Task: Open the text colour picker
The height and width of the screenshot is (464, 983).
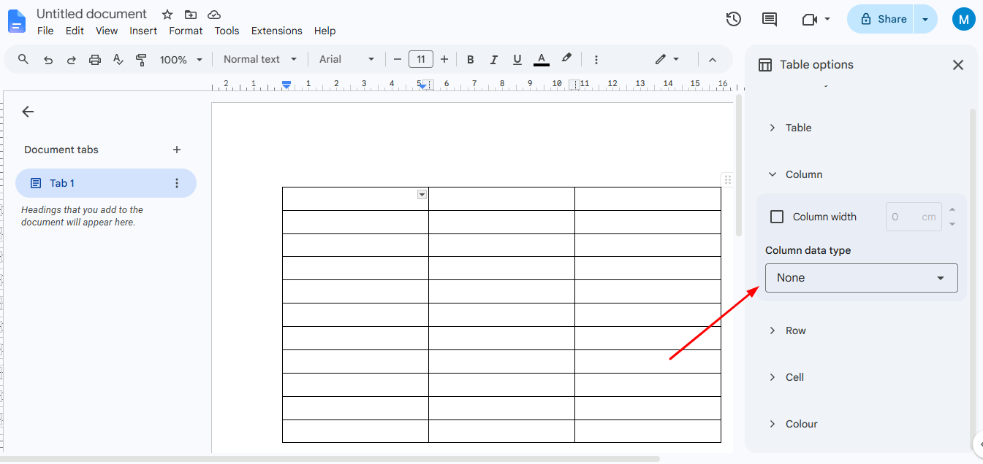Action: coord(542,60)
